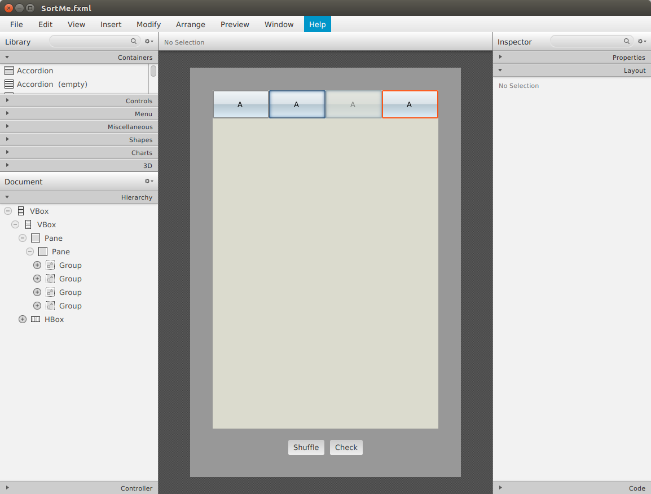Open the Library panel gear menu
The height and width of the screenshot is (494, 651).
(148, 41)
